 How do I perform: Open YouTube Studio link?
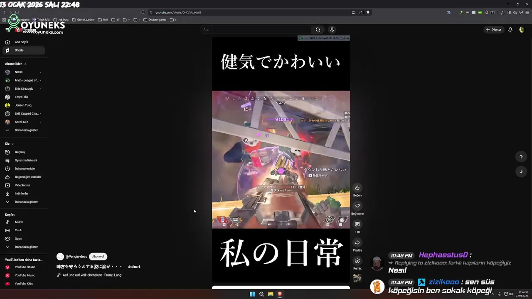pyautogui.click(x=24, y=267)
